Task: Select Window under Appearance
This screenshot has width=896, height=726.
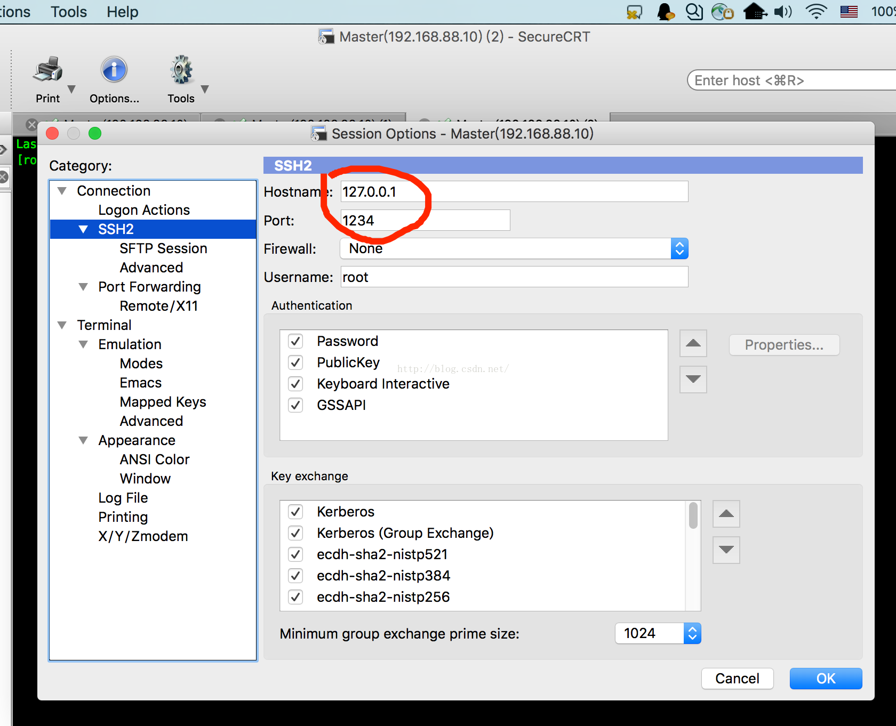Action: click(145, 479)
